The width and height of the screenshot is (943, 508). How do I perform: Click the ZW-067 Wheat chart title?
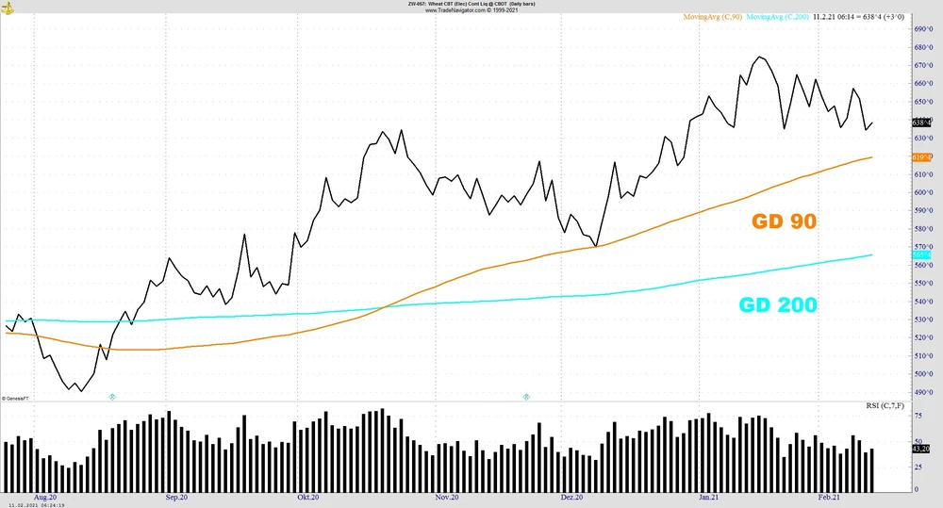tap(471, 4)
